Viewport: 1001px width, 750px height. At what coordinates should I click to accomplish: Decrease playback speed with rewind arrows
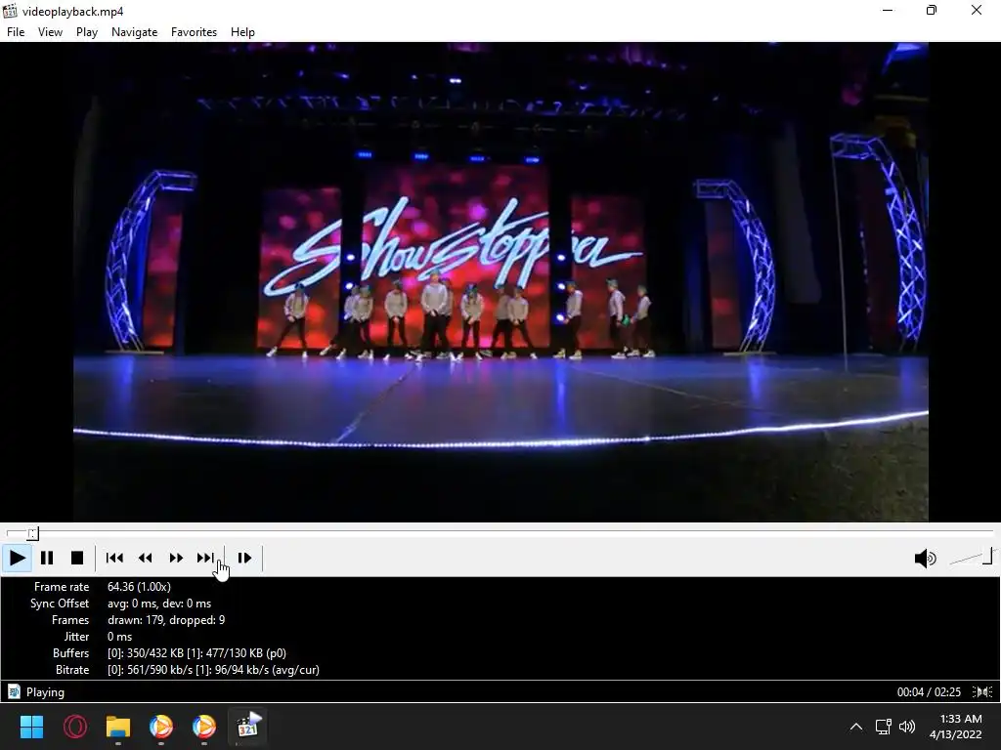(146, 558)
